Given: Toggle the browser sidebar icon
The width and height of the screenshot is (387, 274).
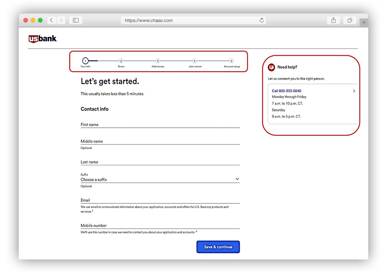Looking at the screenshot, I should [76, 20].
